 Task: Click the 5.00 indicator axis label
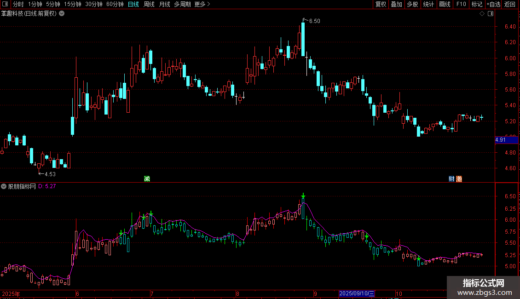pos(510,266)
